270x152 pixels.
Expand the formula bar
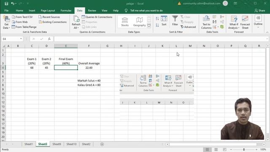tap(267, 39)
